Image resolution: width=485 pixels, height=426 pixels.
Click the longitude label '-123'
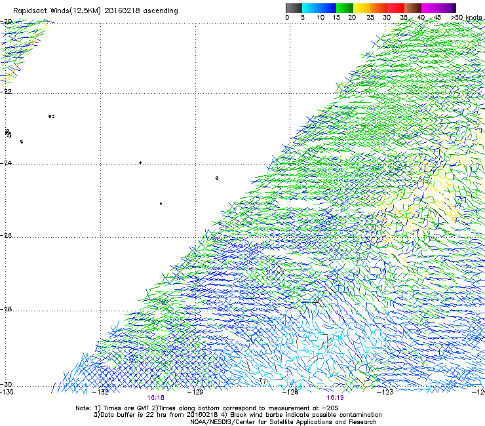385,392
